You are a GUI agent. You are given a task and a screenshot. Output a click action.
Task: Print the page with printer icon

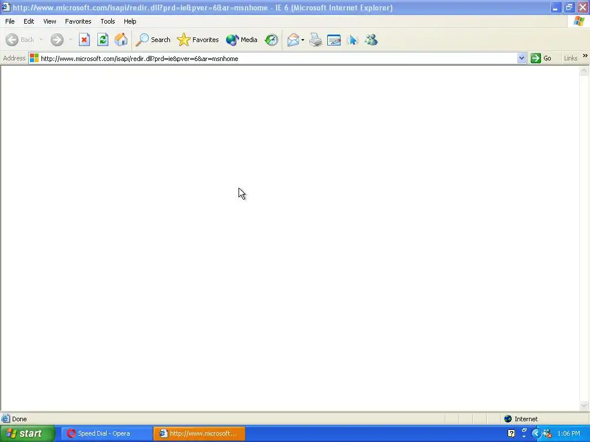click(x=316, y=40)
